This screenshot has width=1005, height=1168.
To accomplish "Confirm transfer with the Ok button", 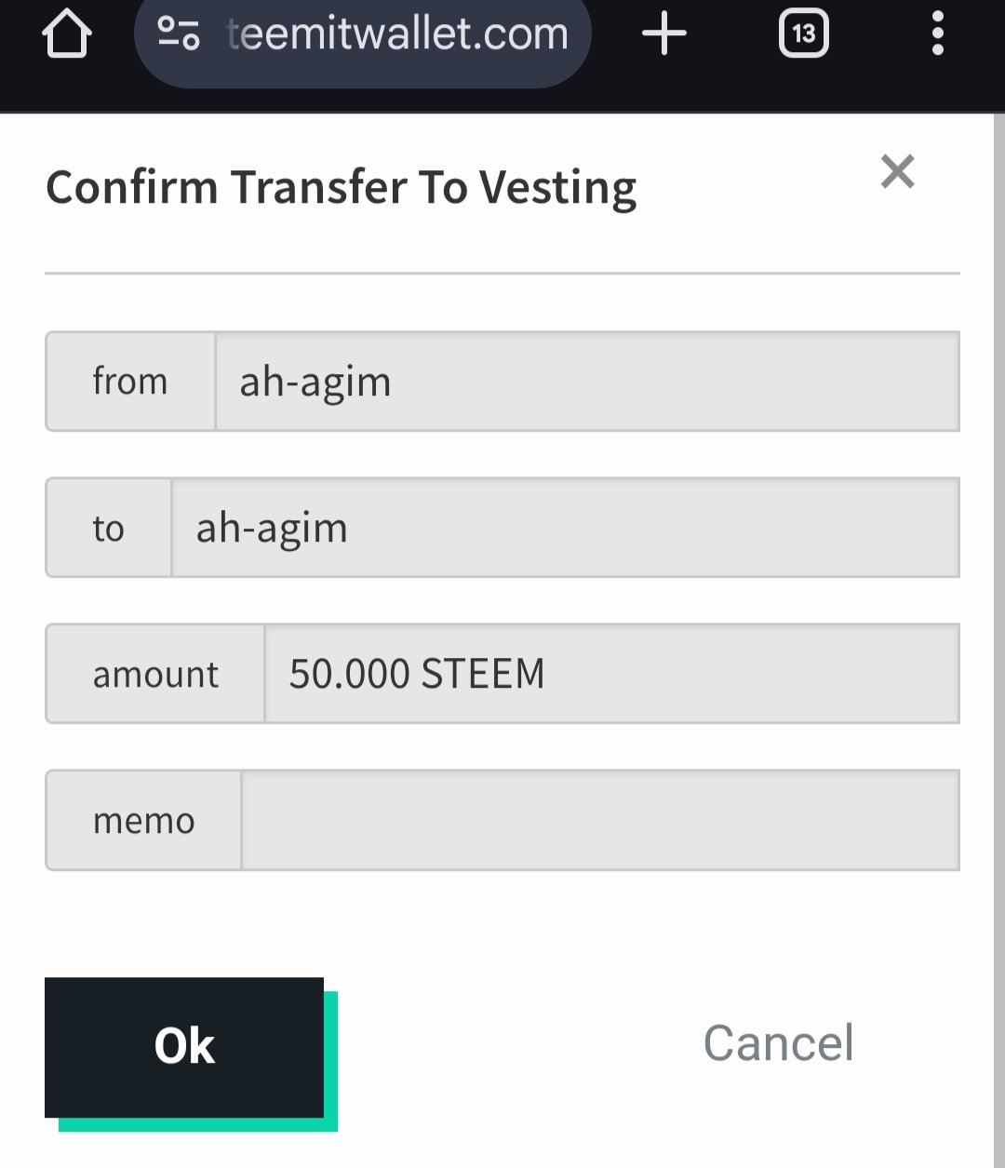I will click(184, 1047).
